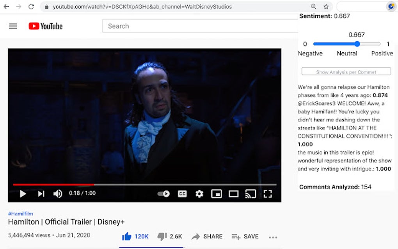Like the Hamilton trailer
The width and height of the screenshot is (398, 249).
(x=127, y=236)
